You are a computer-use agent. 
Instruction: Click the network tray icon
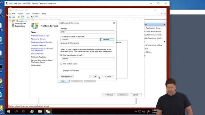[x=140, y=111]
